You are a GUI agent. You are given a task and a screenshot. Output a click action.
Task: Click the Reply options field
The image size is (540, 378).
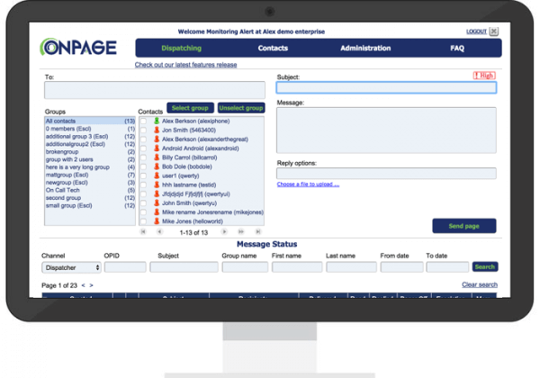pyautogui.click(x=386, y=173)
